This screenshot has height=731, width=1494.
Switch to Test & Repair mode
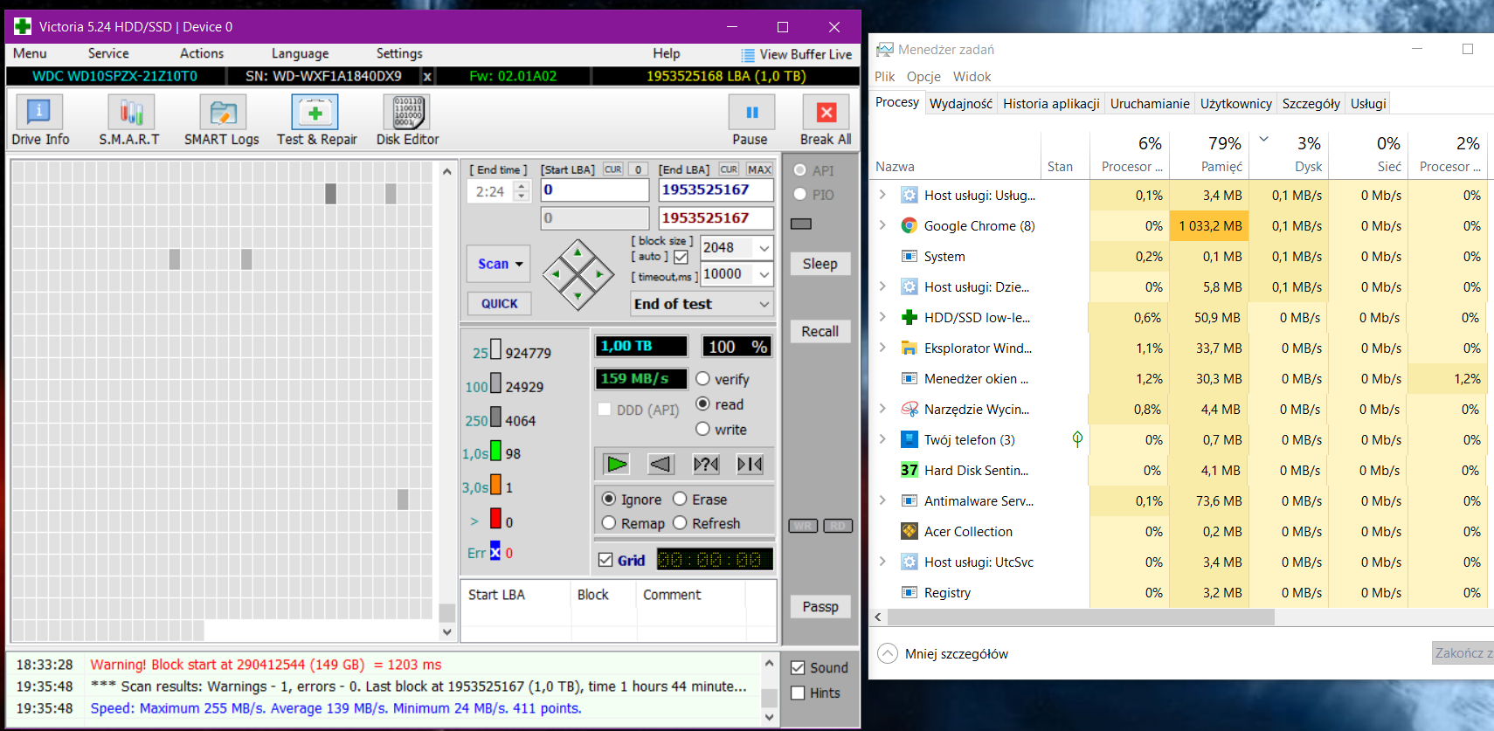click(x=316, y=121)
